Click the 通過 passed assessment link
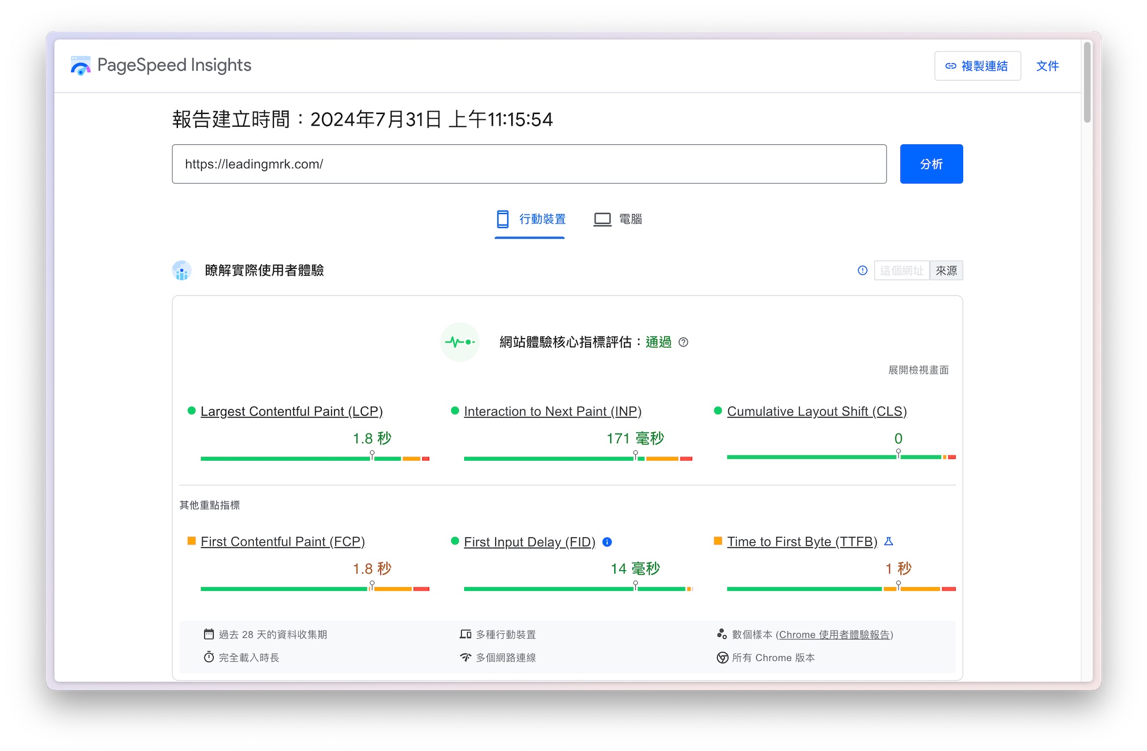Image resolution: width=1147 pixels, height=751 pixels. [x=658, y=342]
